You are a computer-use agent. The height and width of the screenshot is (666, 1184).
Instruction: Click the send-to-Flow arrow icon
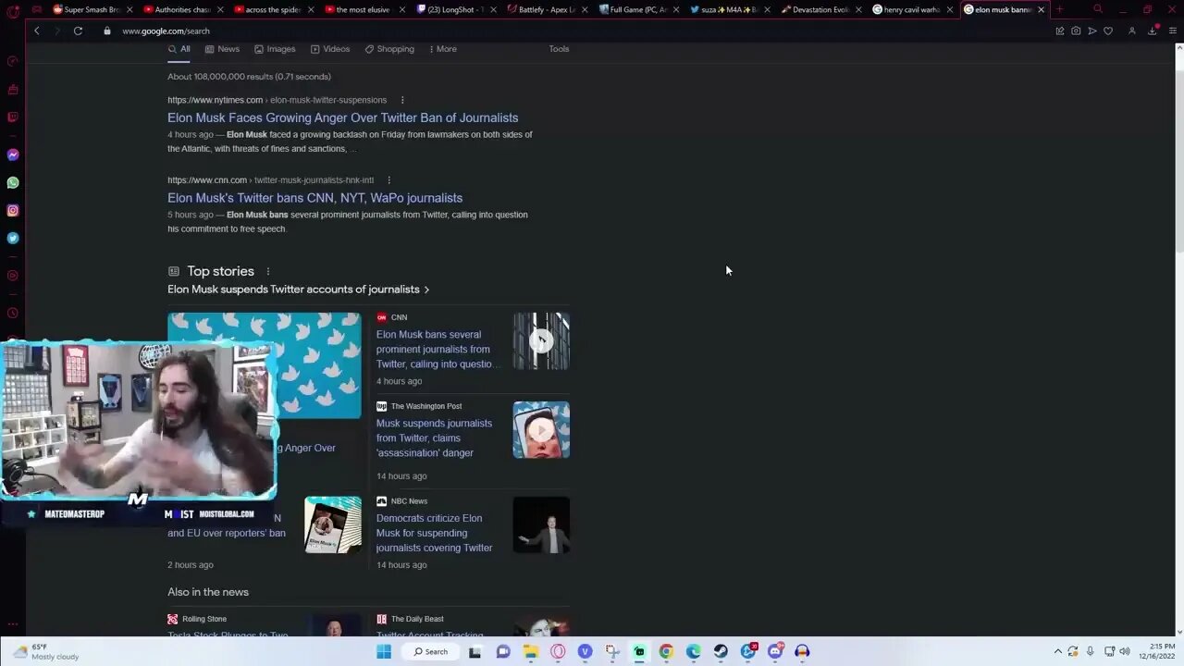[x=1092, y=31]
